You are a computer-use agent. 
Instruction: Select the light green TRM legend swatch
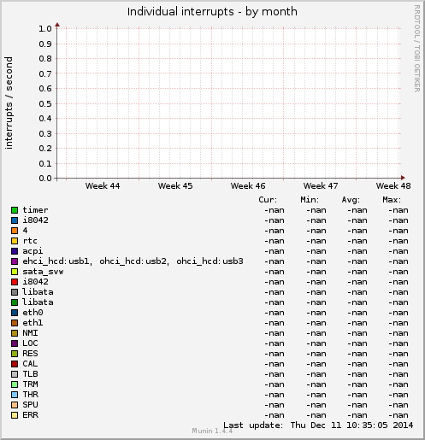coord(15,384)
